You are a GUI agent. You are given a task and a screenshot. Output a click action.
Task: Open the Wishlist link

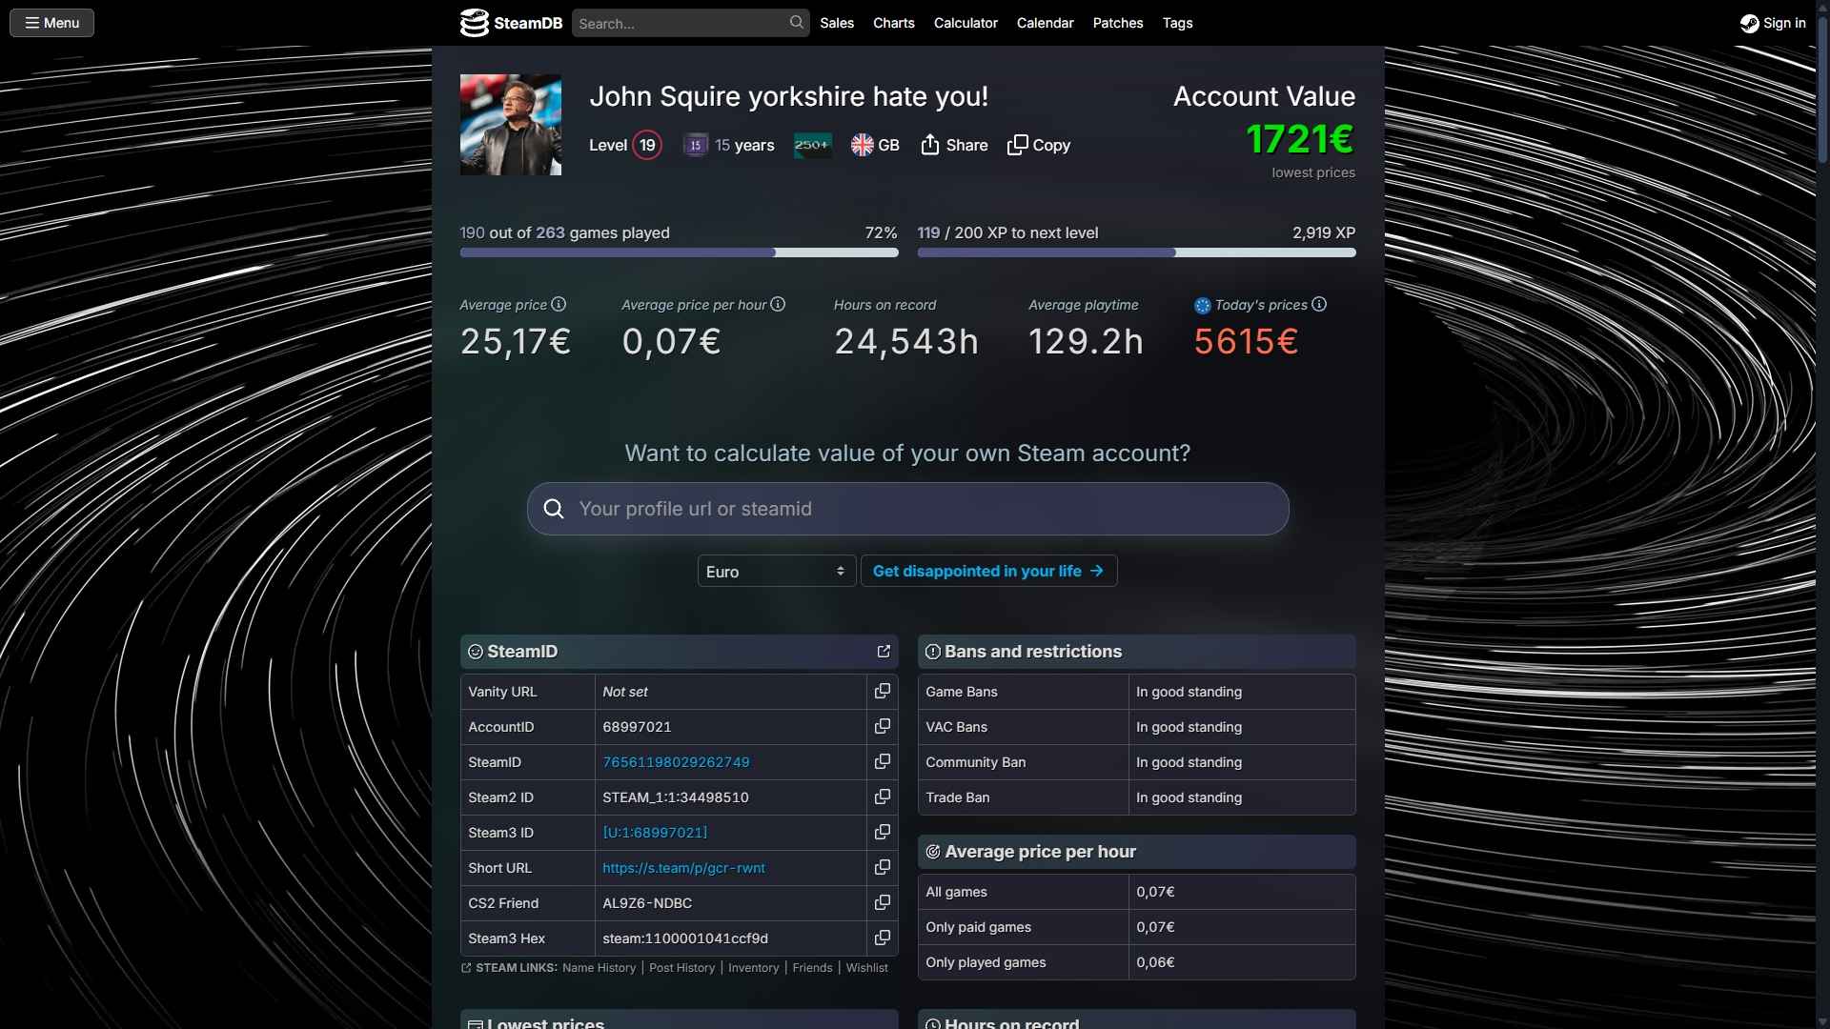point(866,967)
